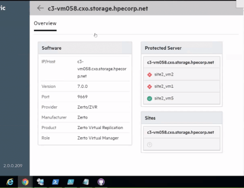
Task: Open GitHub Desktop from the taskbar
Action: tap(101, 182)
